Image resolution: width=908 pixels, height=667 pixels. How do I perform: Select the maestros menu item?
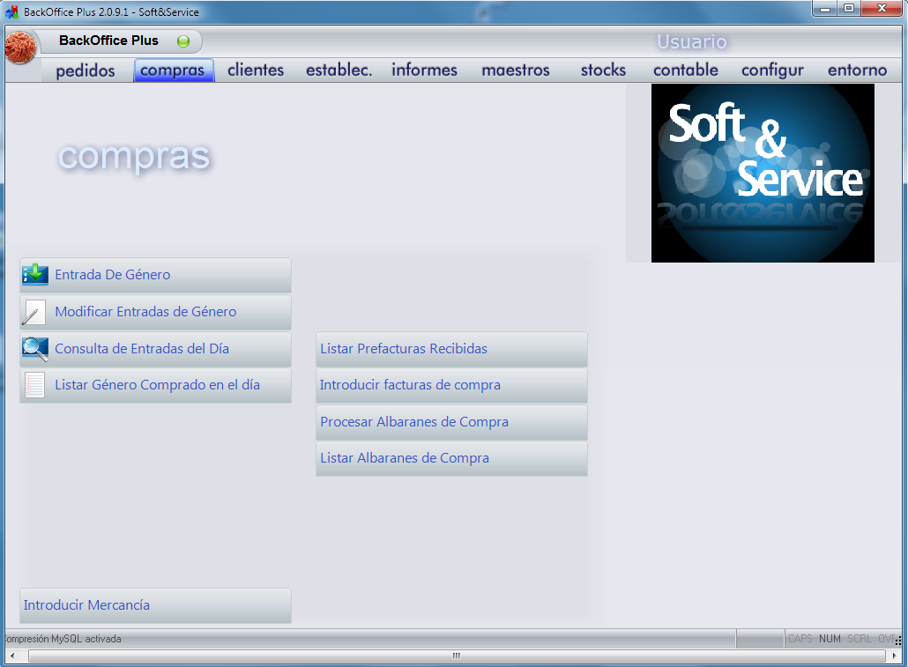(x=516, y=70)
